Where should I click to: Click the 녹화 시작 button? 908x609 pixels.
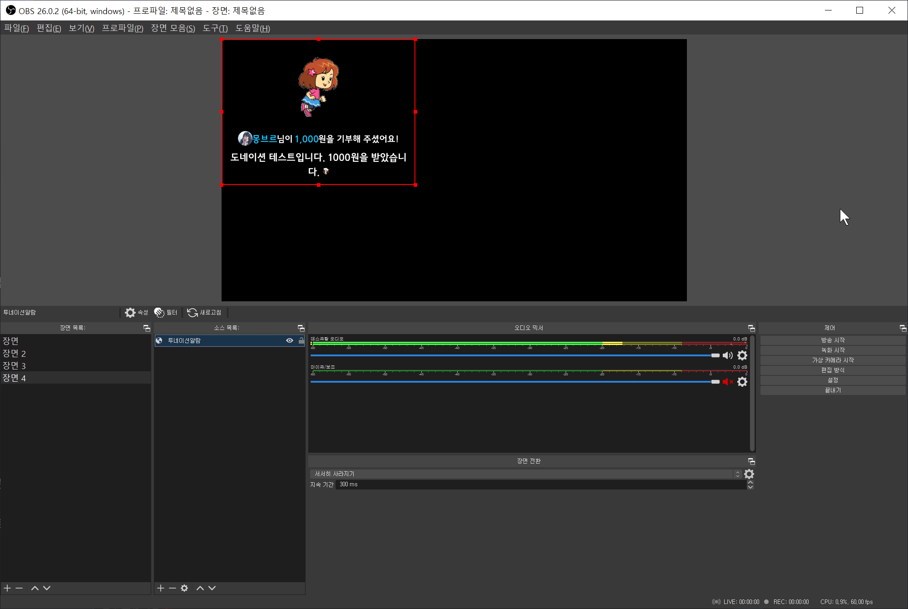coord(833,350)
